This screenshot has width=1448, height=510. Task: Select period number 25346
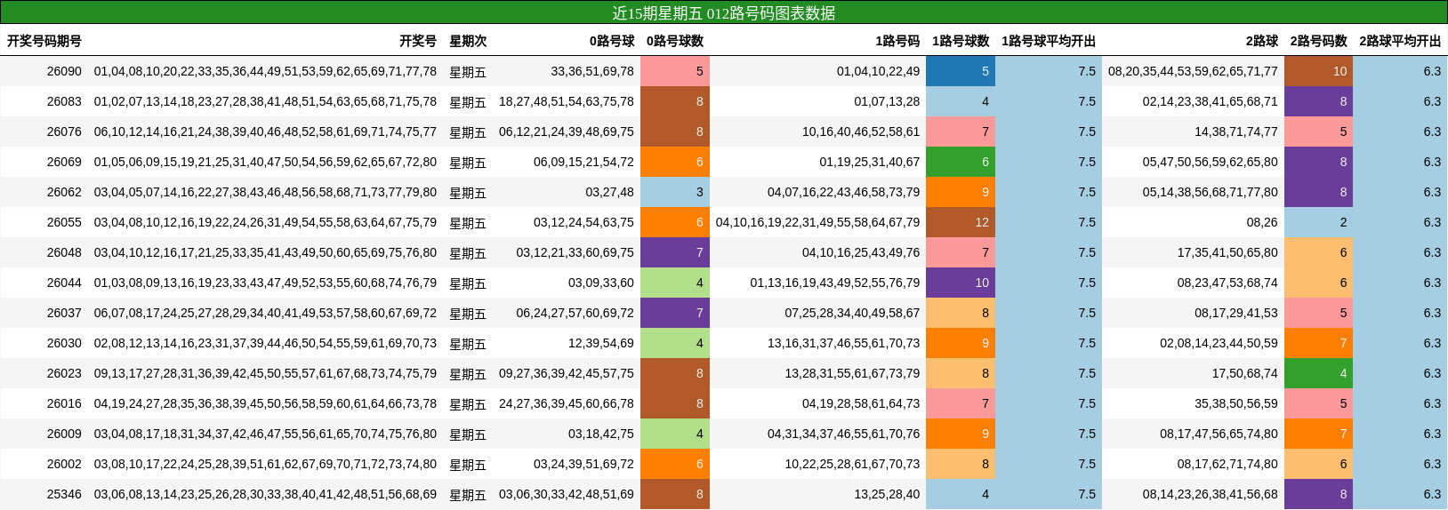(x=64, y=494)
